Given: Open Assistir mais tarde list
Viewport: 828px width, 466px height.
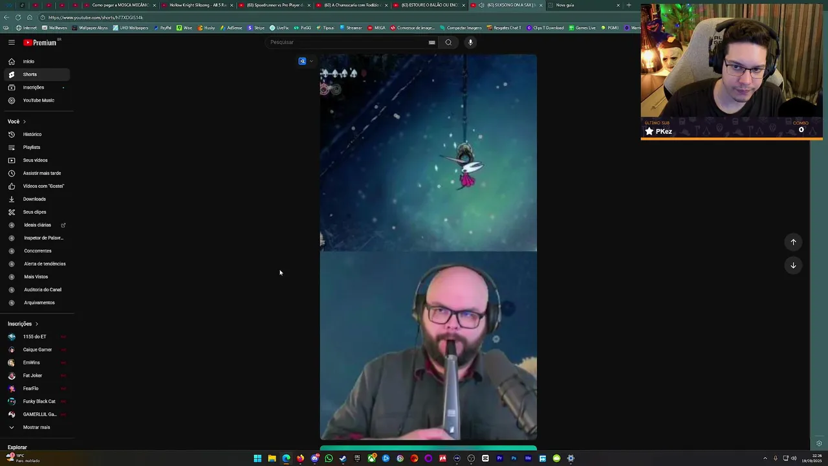Looking at the screenshot, I should [36, 173].
